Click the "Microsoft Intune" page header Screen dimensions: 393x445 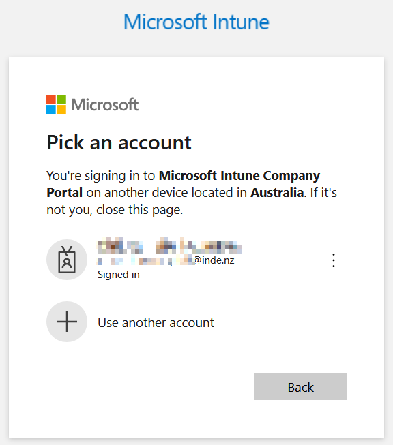[196, 22]
